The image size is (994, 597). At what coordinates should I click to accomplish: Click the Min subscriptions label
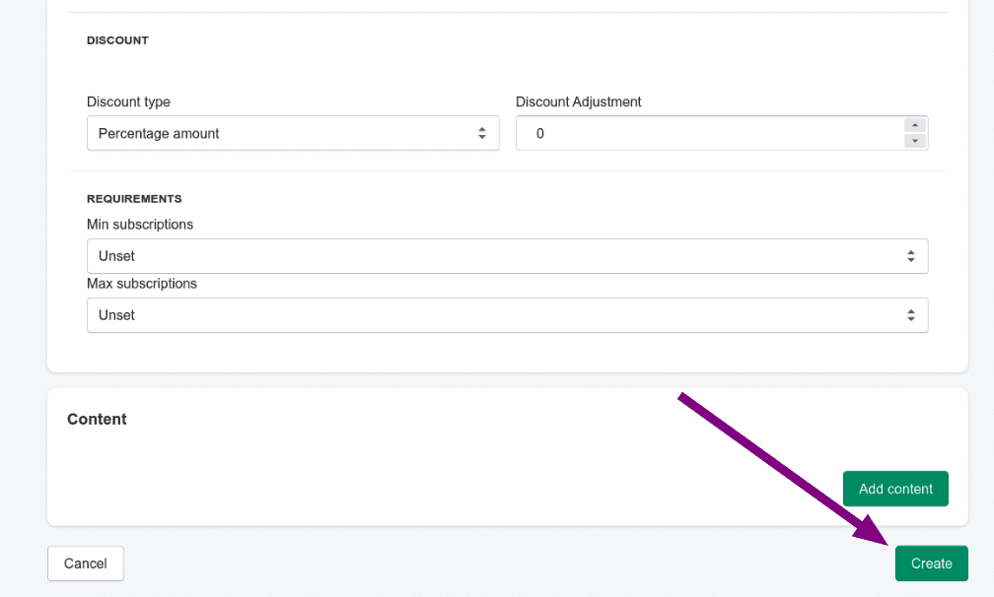tap(140, 225)
